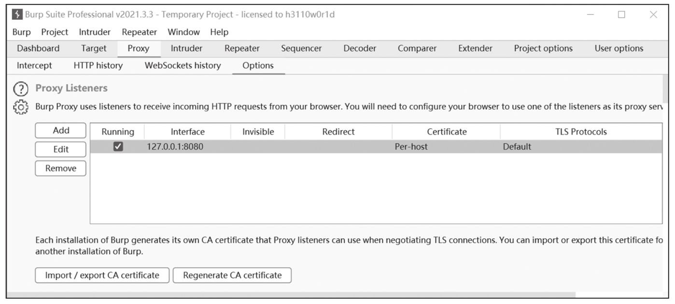Viewport: 675px width, 304px height.
Task: Switch to the Target tab
Action: tap(94, 49)
